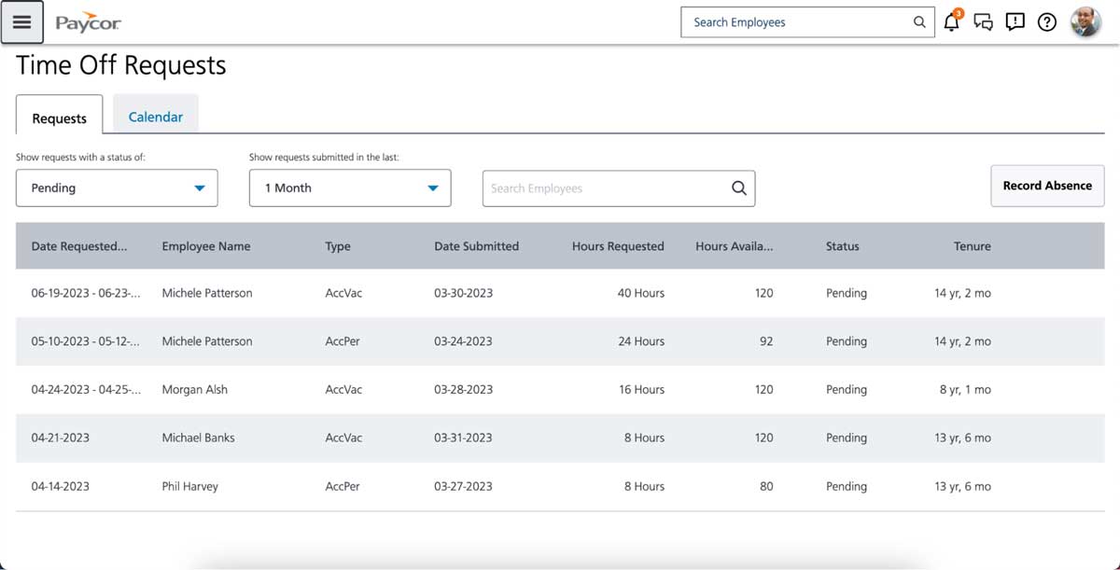Viewport: 1120px width, 570px height.
Task: Open the hamburger navigation menu
Action: click(x=22, y=21)
